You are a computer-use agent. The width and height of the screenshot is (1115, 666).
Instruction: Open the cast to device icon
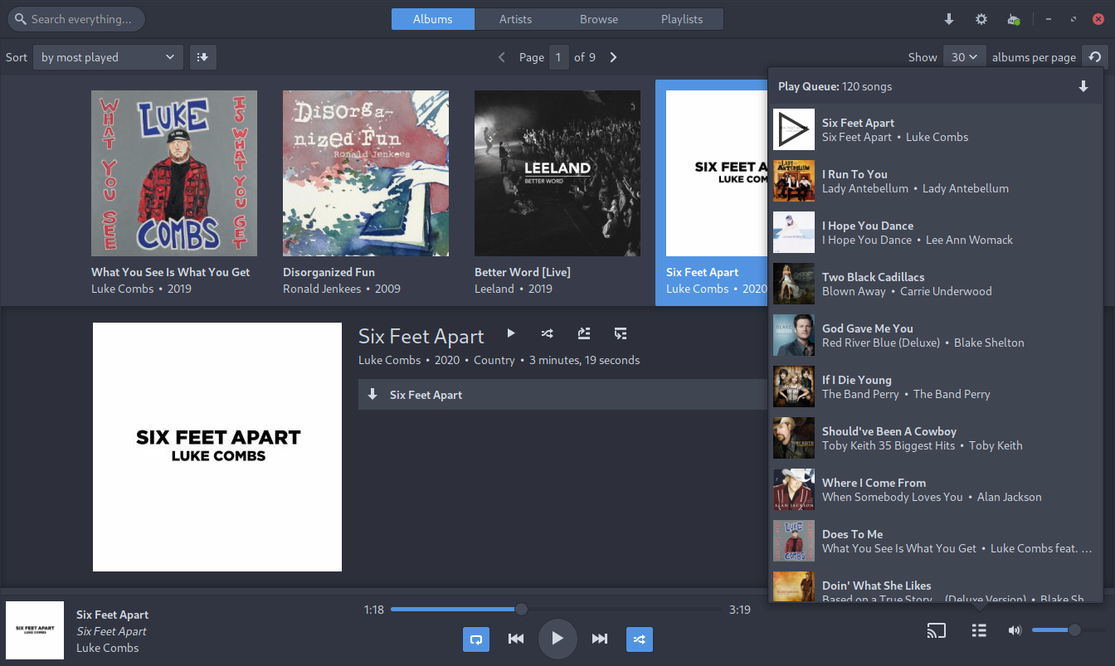(x=936, y=630)
